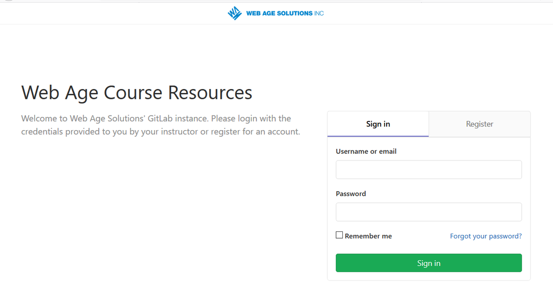553x293 pixels.
Task: Click the Web Age Solutions logo icon
Action: (234, 13)
